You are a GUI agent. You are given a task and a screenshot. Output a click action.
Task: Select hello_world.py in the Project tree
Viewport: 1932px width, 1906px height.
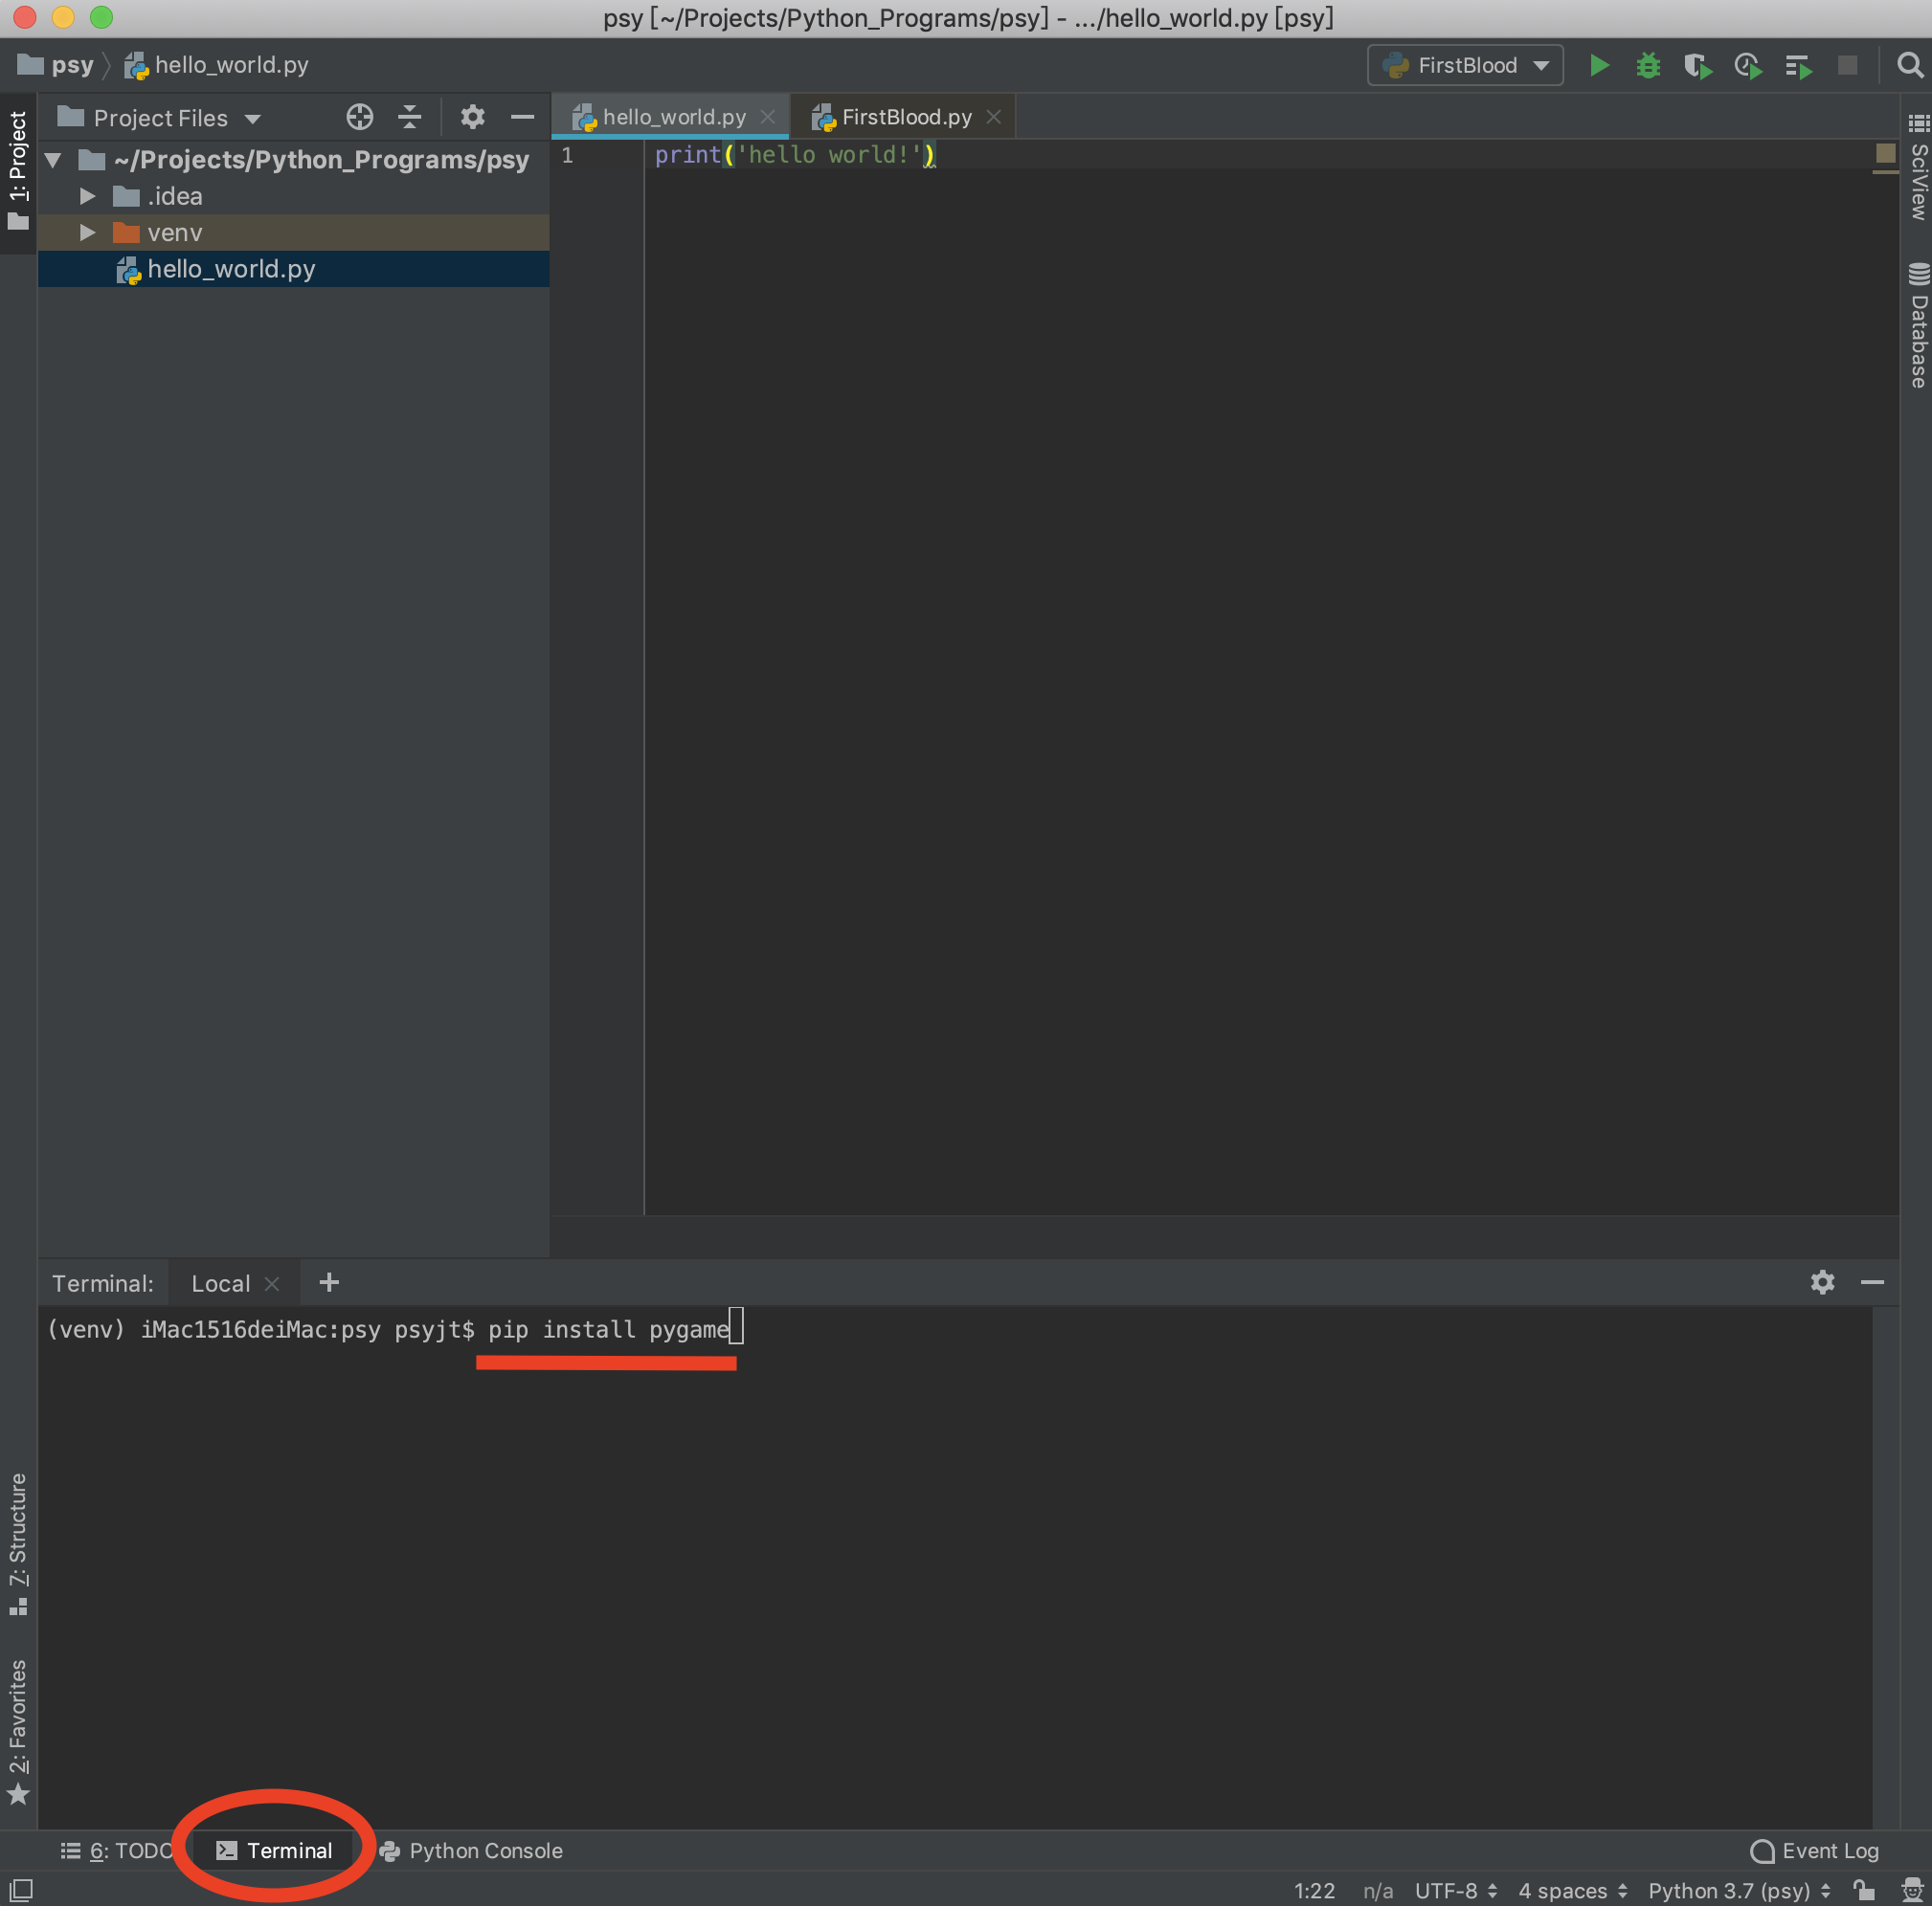pos(230,268)
